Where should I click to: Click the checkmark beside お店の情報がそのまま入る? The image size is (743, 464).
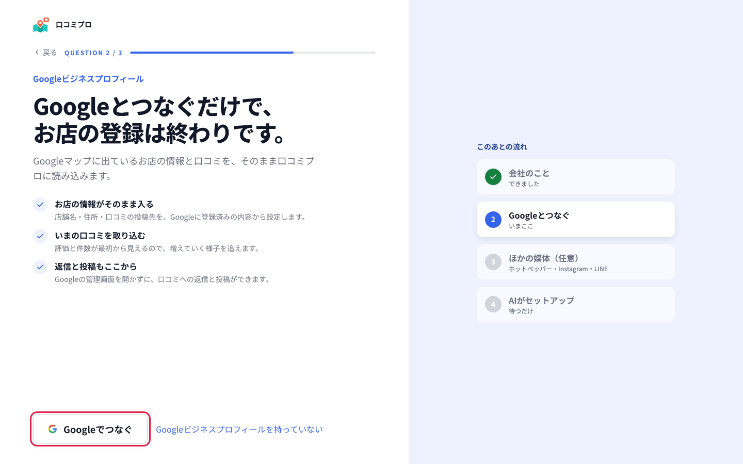click(40, 205)
